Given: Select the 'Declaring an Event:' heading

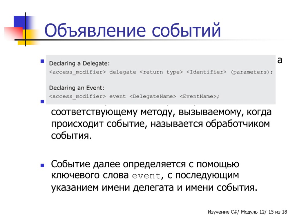Looking at the screenshot, I should [x=77, y=88].
